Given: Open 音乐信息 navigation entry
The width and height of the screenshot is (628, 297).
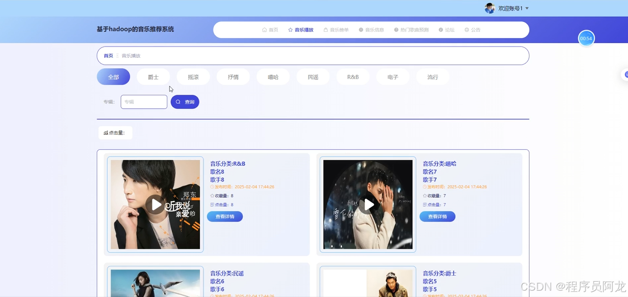Looking at the screenshot, I should point(371,30).
